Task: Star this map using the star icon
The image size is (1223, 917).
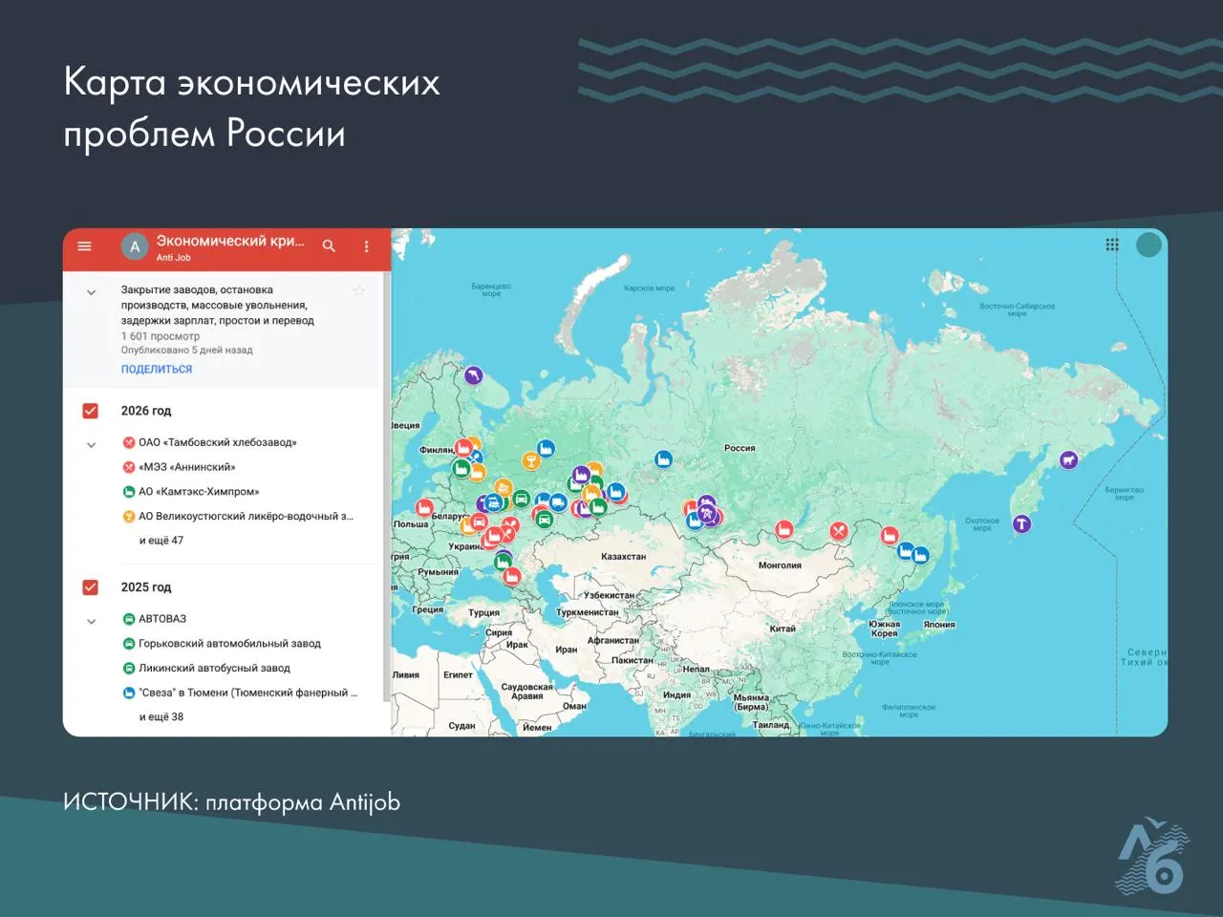Action: [x=359, y=290]
